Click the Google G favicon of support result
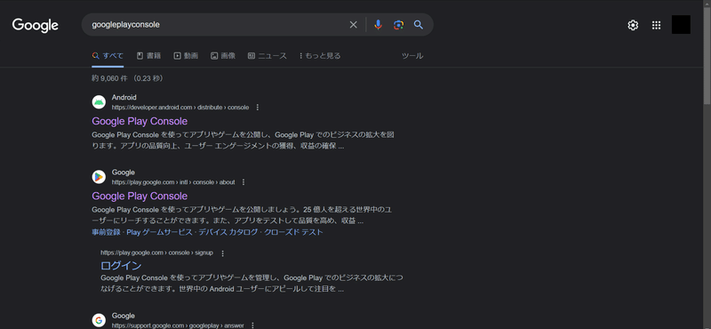The image size is (711, 329). point(99,320)
